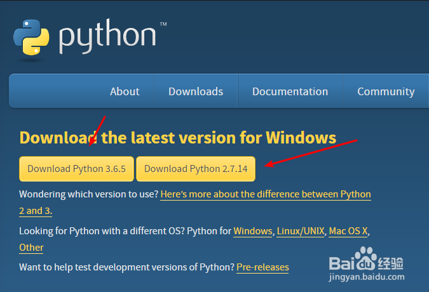429x292 pixels.
Task: Open the Other OS link
Action: tap(31, 248)
